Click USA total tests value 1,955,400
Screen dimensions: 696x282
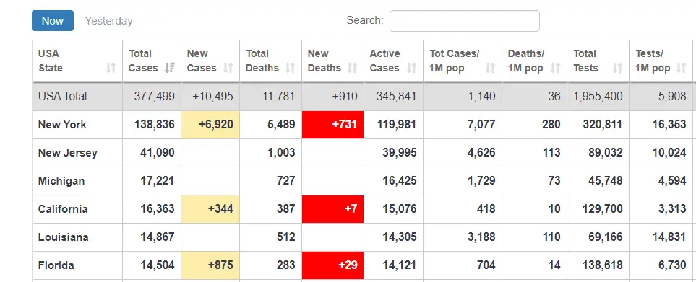[x=598, y=96]
